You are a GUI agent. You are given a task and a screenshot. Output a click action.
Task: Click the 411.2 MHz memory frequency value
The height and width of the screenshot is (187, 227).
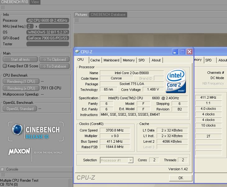coord(208,97)
